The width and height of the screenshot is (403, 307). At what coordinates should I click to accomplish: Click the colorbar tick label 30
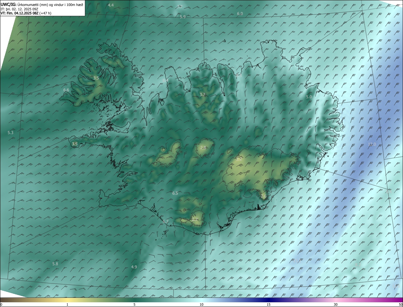[336, 305]
